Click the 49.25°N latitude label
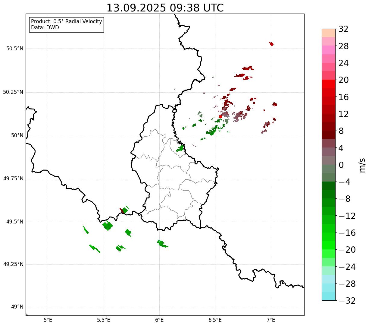Viewport: 369px width, 326px height. tap(13, 264)
